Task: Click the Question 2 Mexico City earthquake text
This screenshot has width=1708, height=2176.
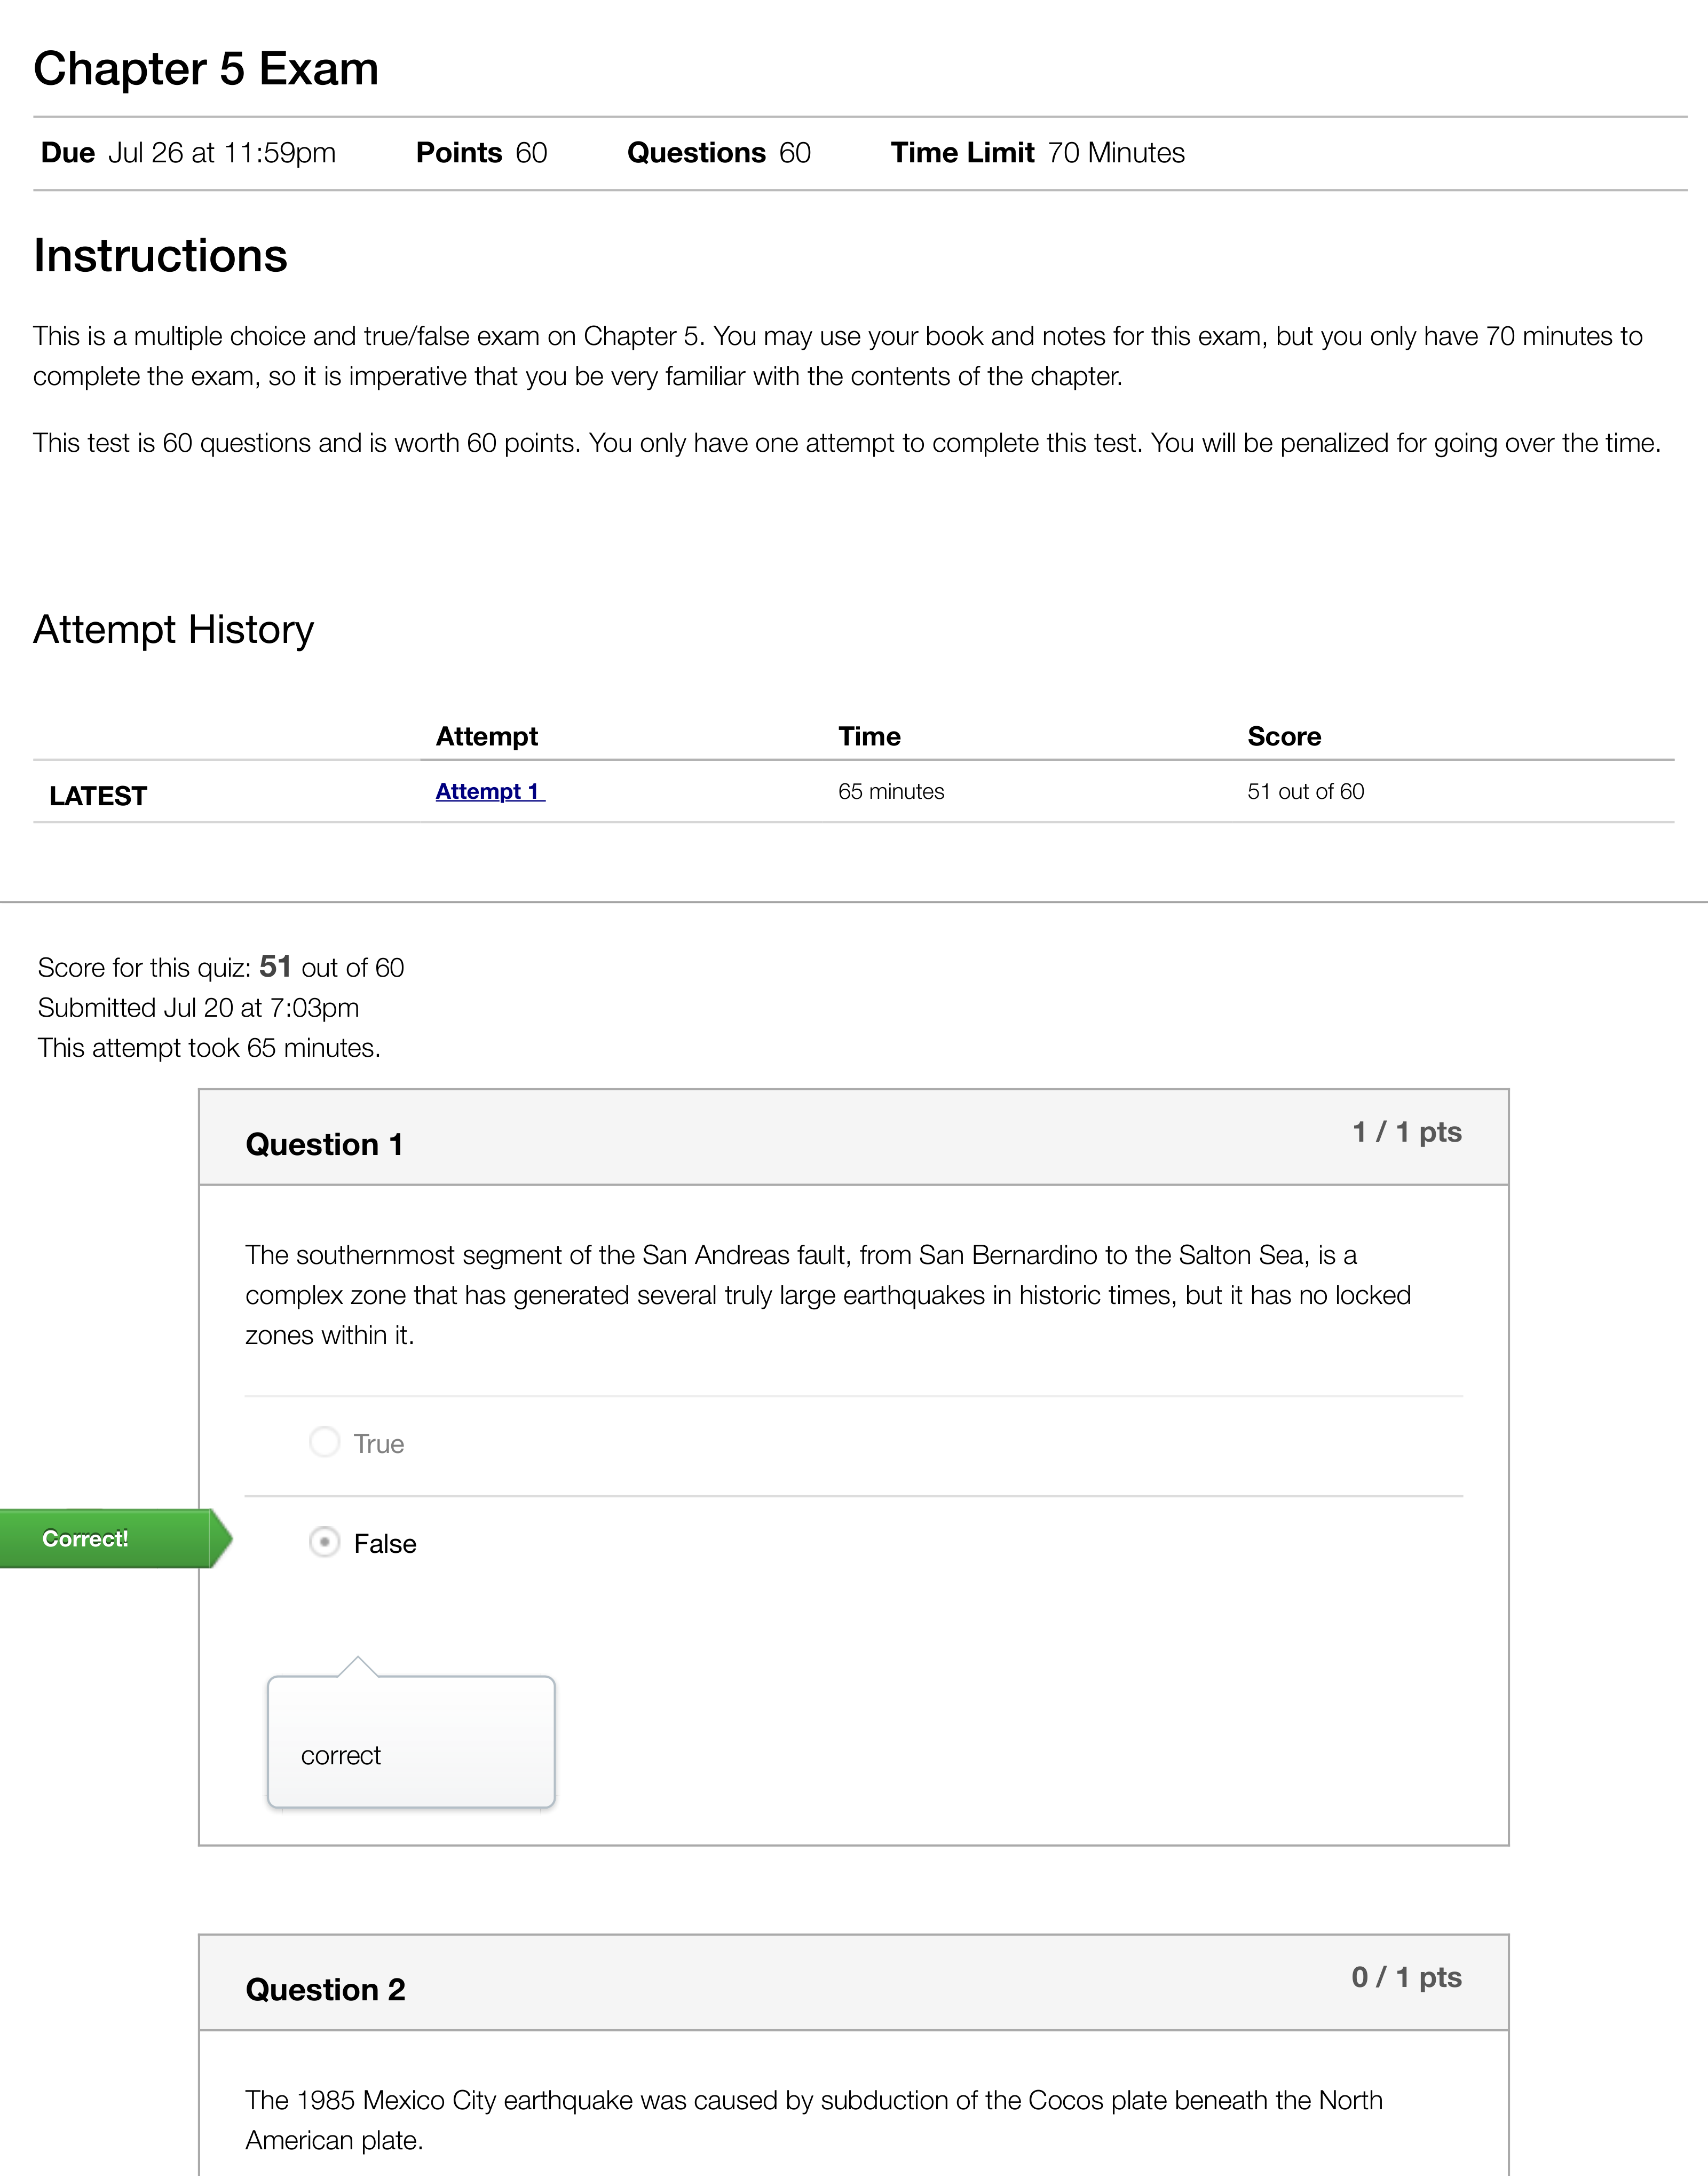Action: point(814,2120)
